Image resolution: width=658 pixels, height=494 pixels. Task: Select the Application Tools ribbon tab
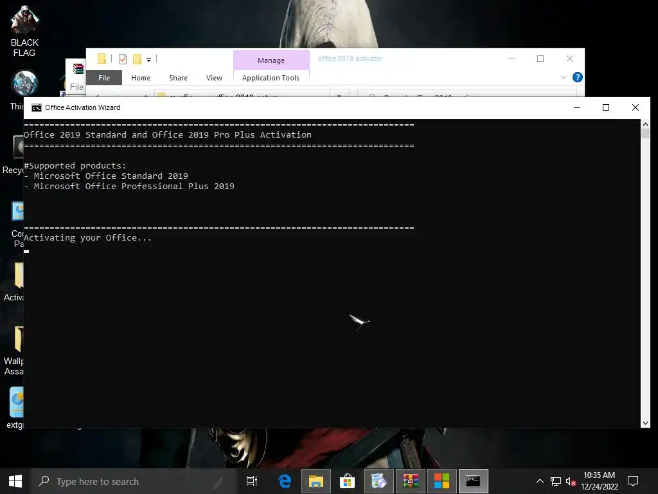point(271,78)
